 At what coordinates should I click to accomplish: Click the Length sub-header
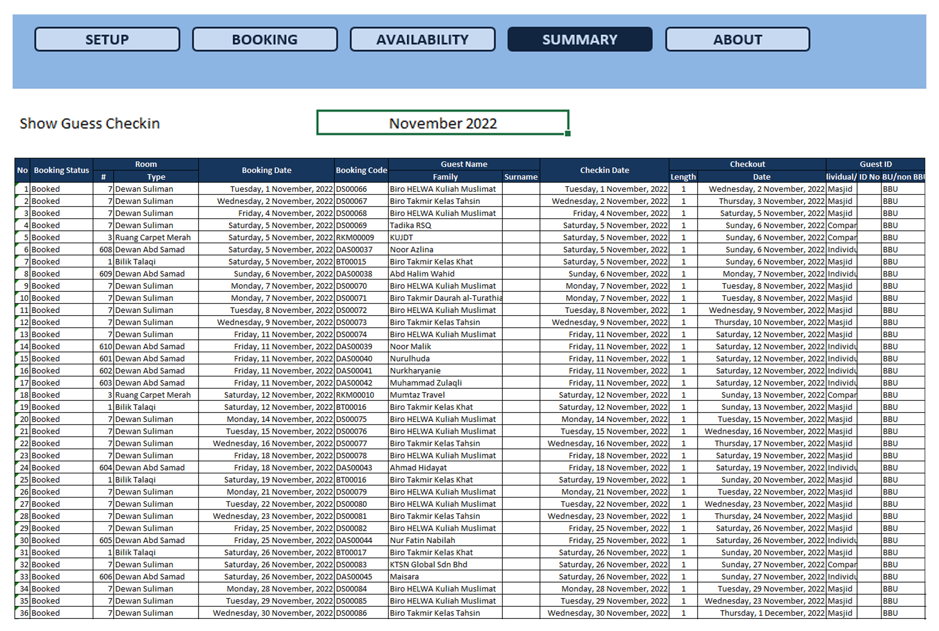coord(683,177)
